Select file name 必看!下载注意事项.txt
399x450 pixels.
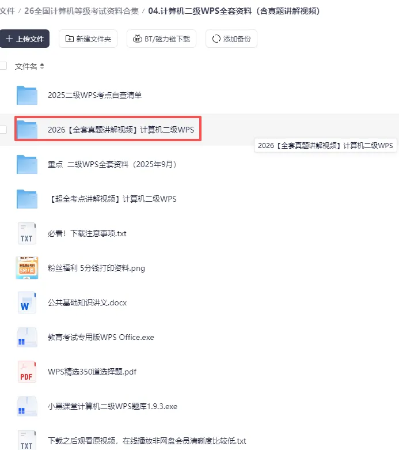pyautogui.click(x=87, y=233)
